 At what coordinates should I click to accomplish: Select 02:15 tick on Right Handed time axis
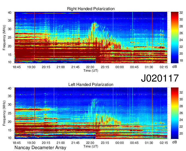point(164,67)
